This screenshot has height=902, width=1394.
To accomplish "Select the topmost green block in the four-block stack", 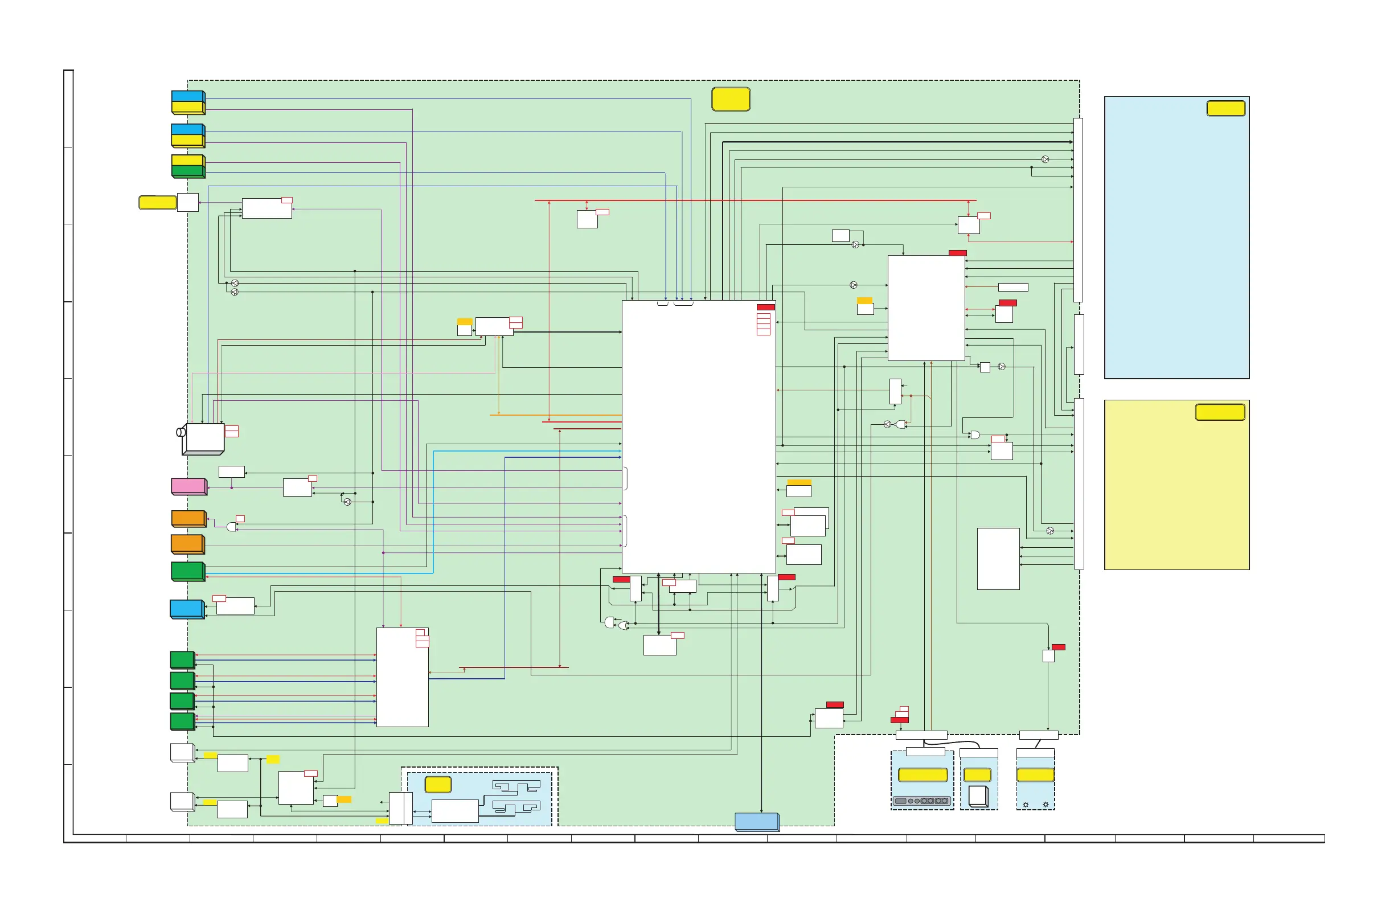I will pyautogui.click(x=183, y=660).
